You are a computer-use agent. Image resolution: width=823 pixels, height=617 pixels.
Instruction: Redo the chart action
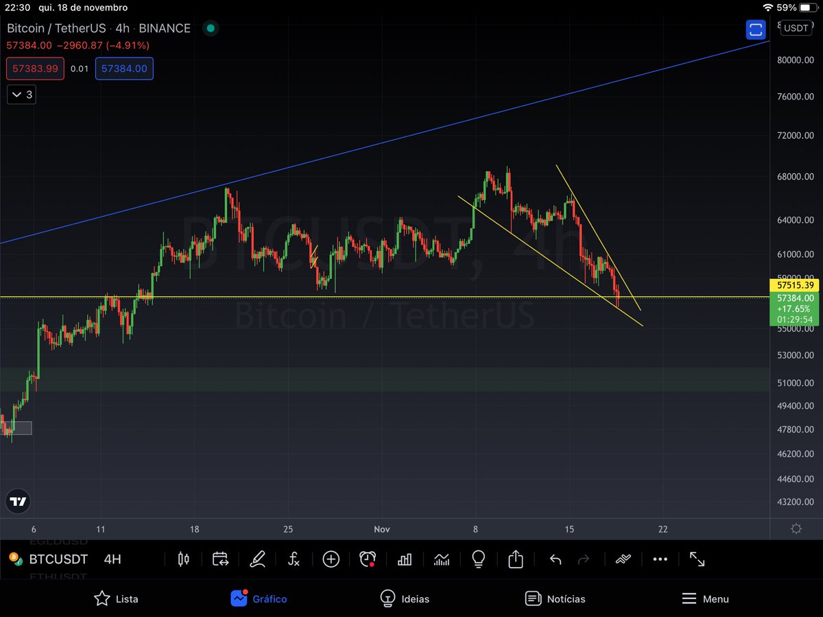pyautogui.click(x=584, y=560)
